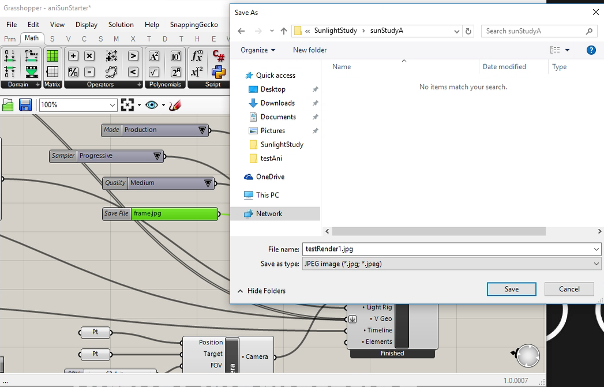Select the Relative Differences chain icon
604x387 pixels.
click(x=111, y=72)
